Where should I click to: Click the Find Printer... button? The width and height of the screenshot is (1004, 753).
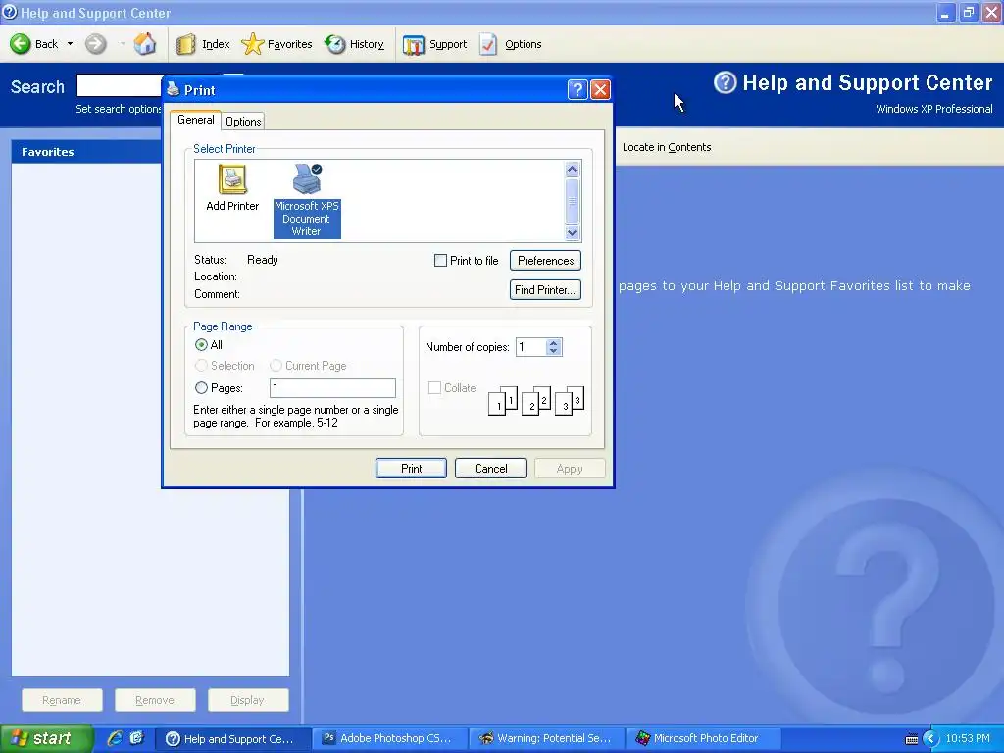pyautogui.click(x=545, y=290)
